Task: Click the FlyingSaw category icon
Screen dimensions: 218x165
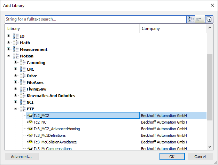Action: point(23,89)
